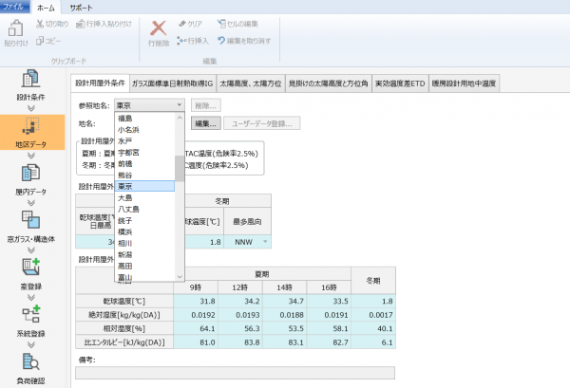Image resolution: width=570 pixels, height=388 pixels.
Task: Click the 行挿入貼り付け icon
Action: (81, 24)
